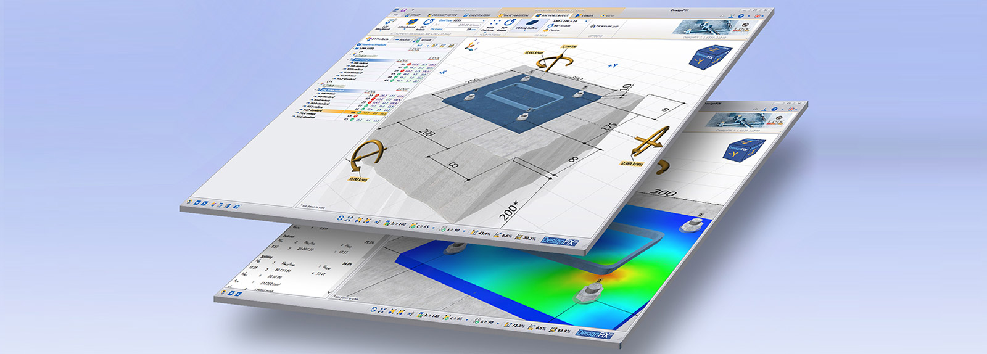Viewport: 987px width, 354px height.
Task: Switch to the Result panel tab
Action: coord(423,40)
